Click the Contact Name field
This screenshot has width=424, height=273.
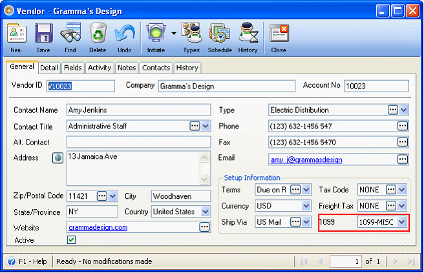(x=139, y=110)
